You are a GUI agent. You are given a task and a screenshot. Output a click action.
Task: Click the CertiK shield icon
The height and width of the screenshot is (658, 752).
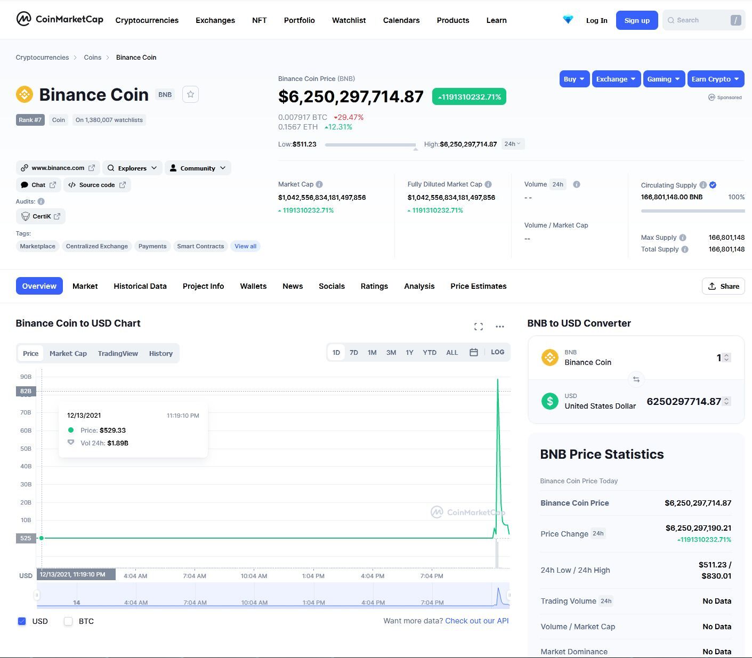[25, 216]
